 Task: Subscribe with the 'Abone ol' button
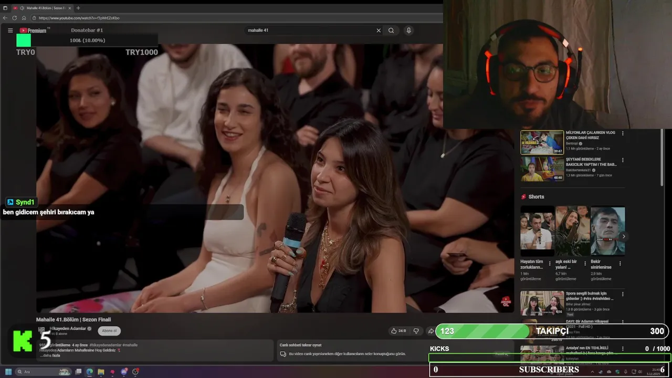[x=109, y=331]
